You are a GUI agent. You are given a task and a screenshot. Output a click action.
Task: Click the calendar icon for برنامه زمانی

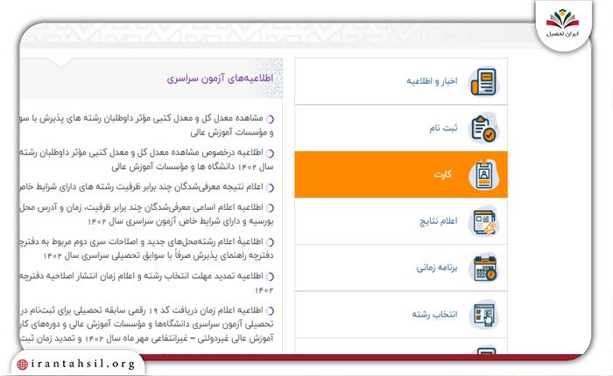[x=483, y=268]
